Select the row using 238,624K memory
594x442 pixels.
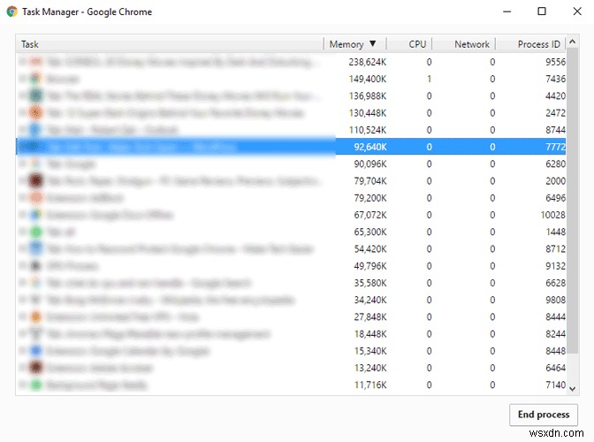pos(291,62)
